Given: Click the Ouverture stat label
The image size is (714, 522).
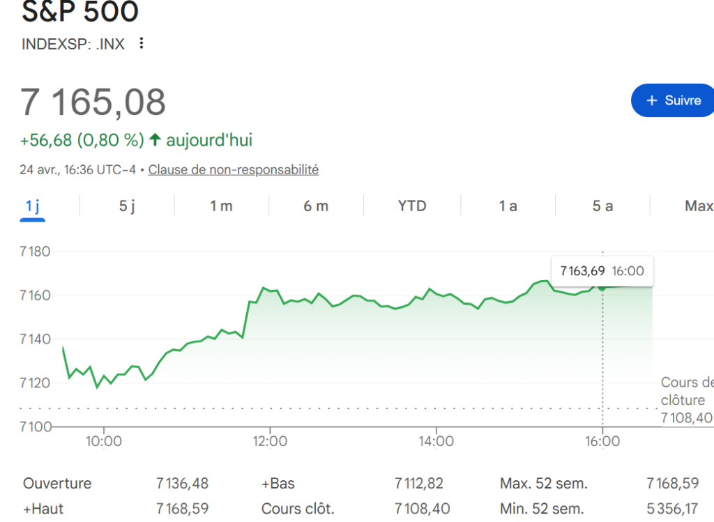Looking at the screenshot, I should coord(57,484).
